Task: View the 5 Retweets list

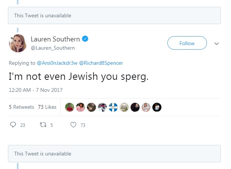Action: tap(21, 107)
